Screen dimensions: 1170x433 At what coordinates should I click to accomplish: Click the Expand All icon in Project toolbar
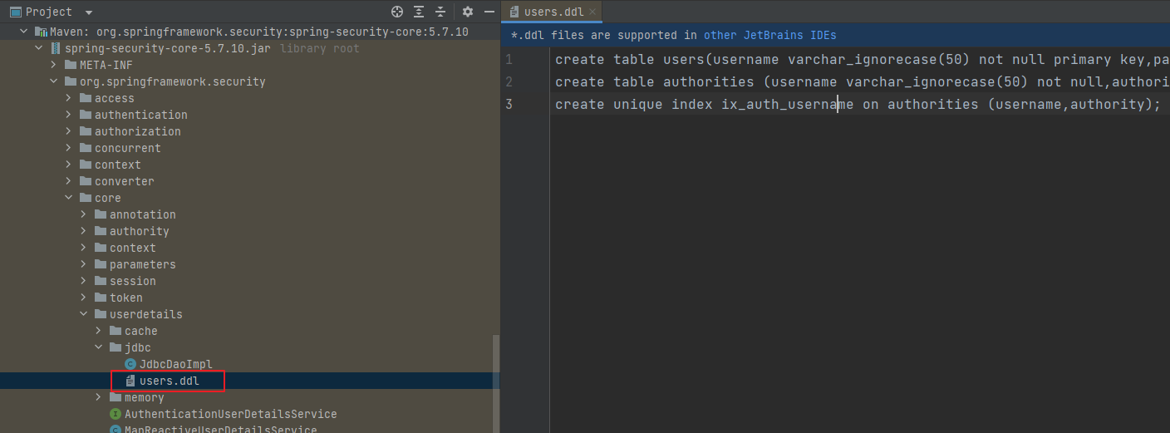(419, 12)
